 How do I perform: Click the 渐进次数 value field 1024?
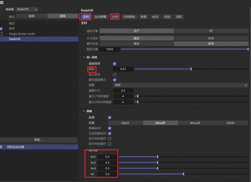pyautogui.click(x=110, y=49)
